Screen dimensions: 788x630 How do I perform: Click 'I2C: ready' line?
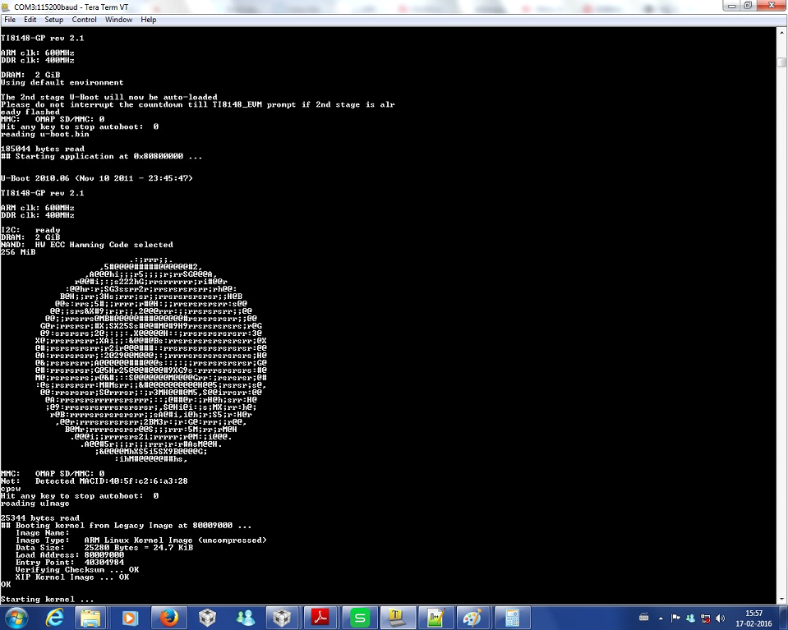point(30,230)
